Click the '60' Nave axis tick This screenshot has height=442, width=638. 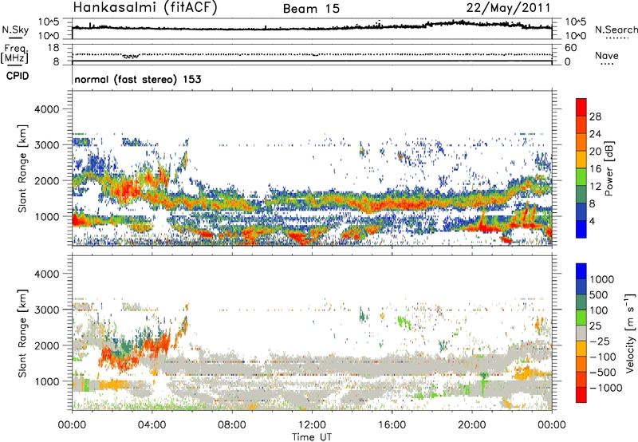(570, 48)
